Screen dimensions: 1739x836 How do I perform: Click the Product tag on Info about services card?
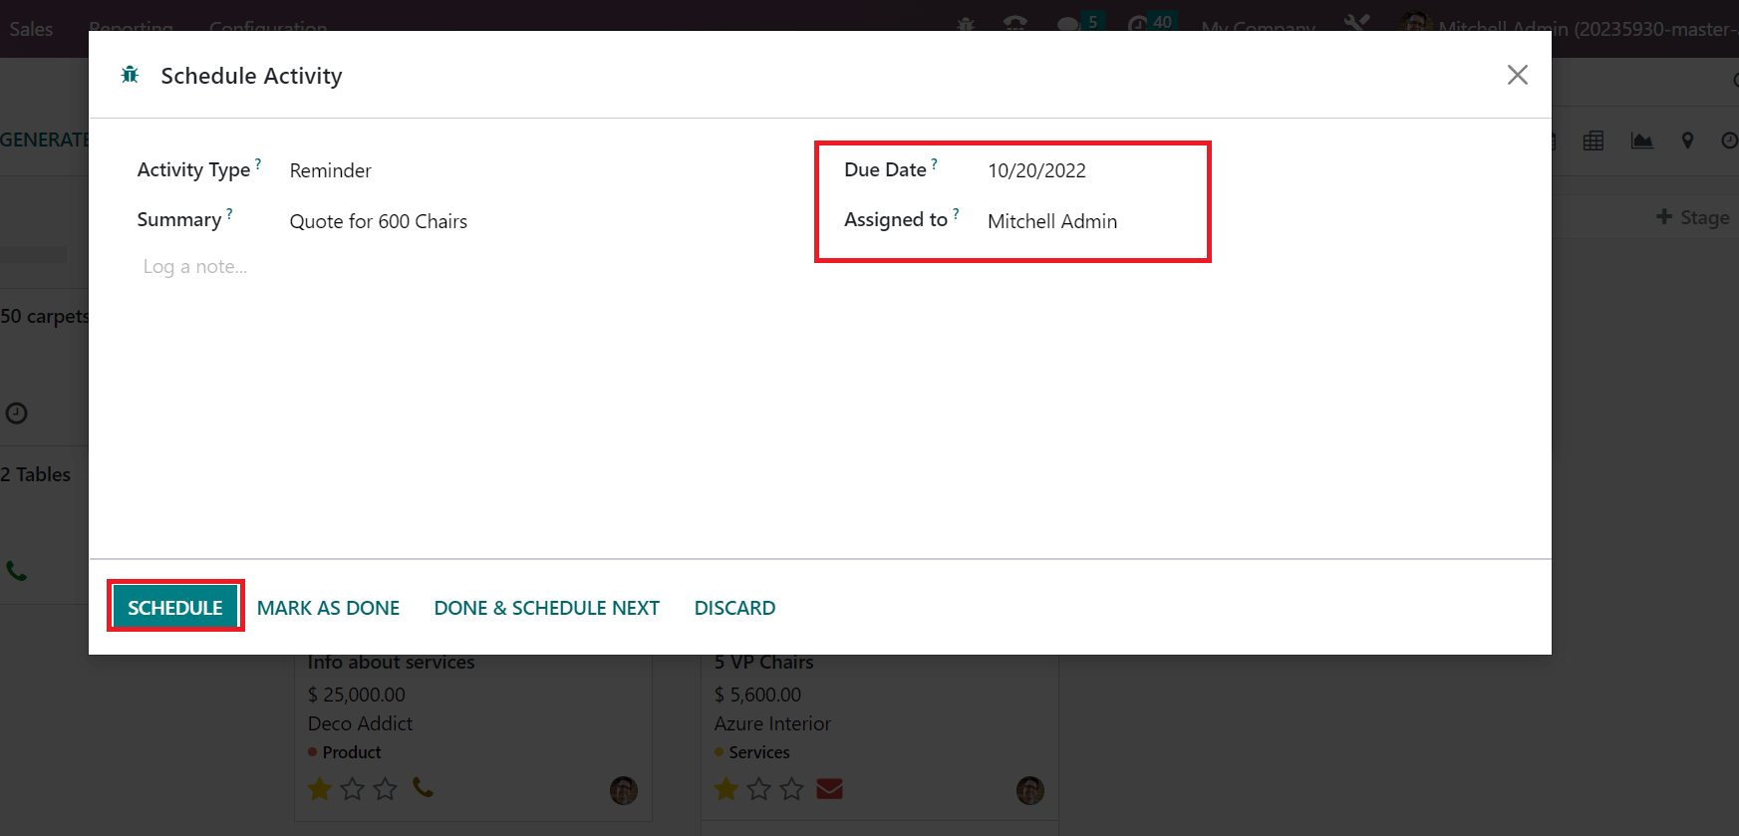tap(345, 752)
